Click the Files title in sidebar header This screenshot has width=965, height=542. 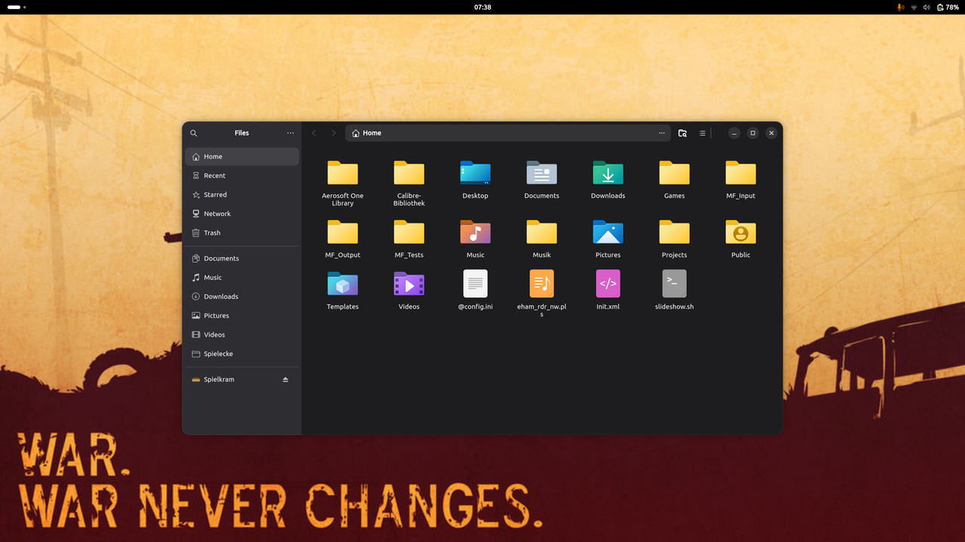coord(242,133)
